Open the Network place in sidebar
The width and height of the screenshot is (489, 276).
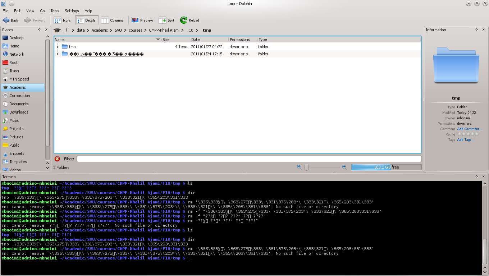pyautogui.click(x=17, y=54)
